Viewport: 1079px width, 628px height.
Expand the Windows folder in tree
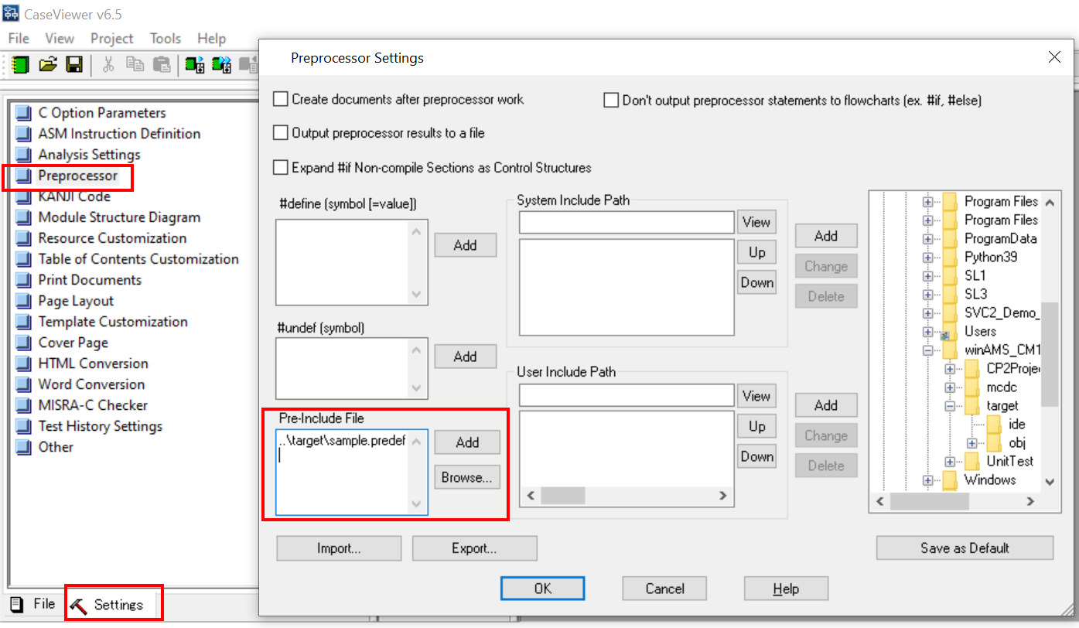(928, 480)
